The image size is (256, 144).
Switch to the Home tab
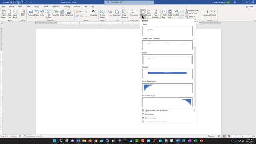(12, 6)
